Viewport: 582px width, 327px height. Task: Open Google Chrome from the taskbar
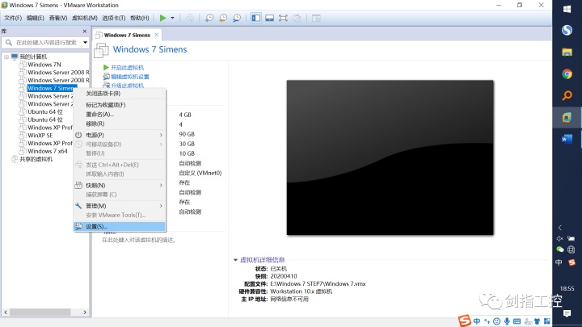coord(567,74)
